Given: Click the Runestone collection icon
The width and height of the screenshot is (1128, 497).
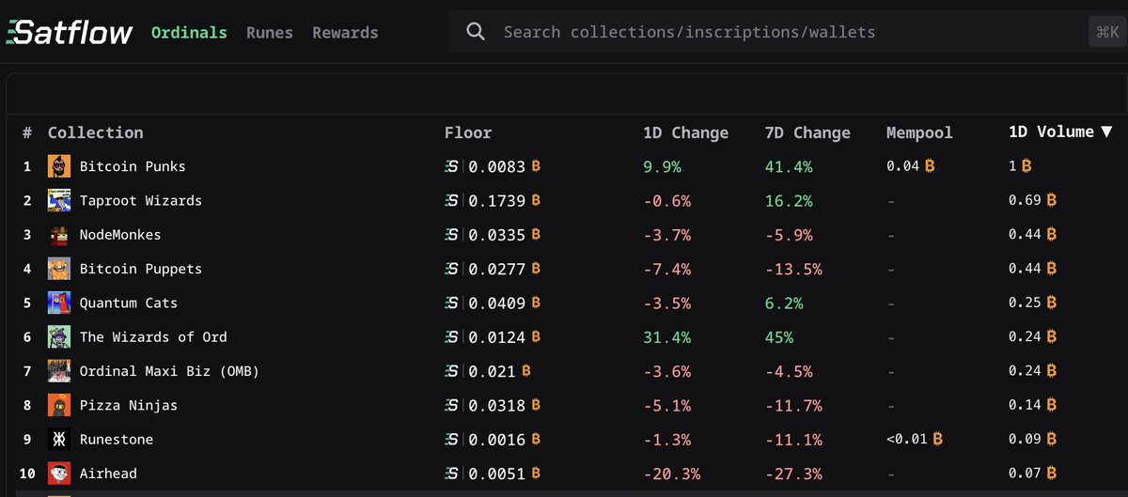Looking at the screenshot, I should [x=59, y=439].
